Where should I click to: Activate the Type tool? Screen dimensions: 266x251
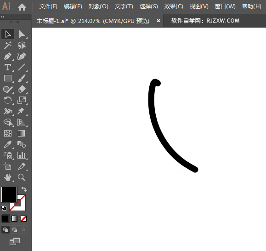[8, 68]
